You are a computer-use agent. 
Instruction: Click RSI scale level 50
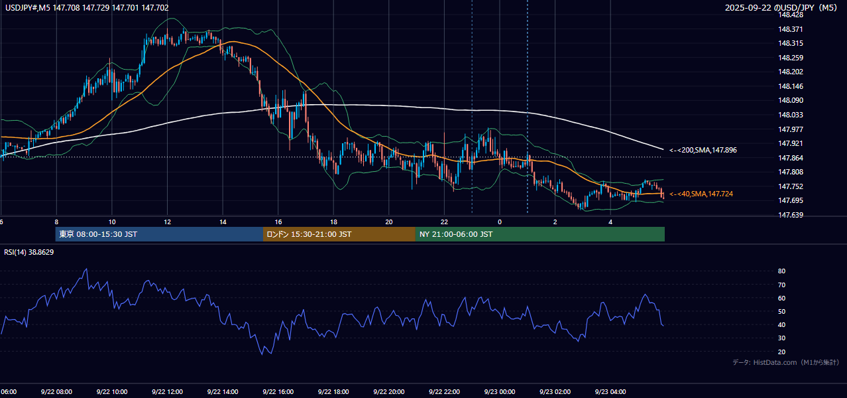782,311
